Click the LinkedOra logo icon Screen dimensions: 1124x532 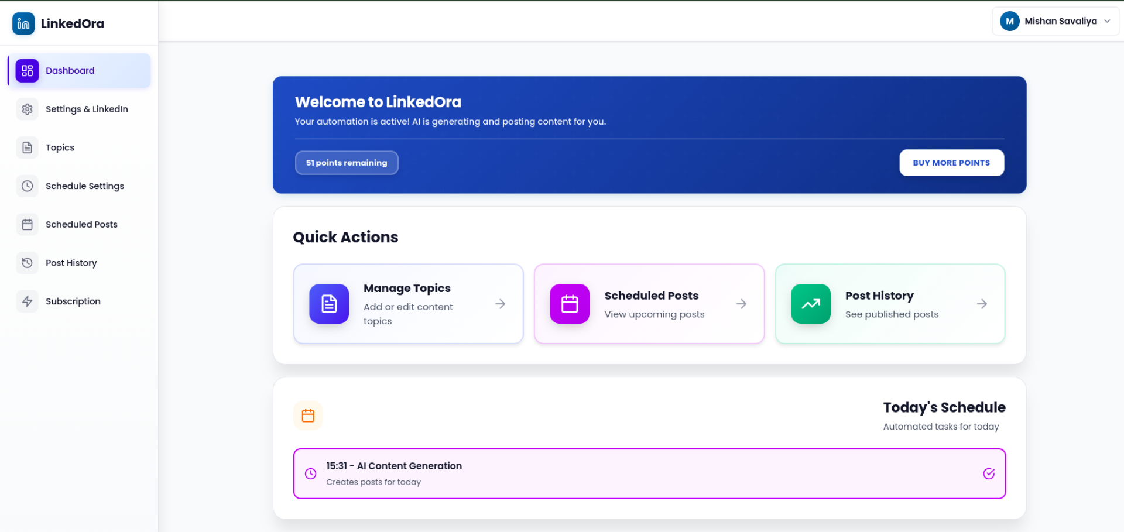point(23,23)
